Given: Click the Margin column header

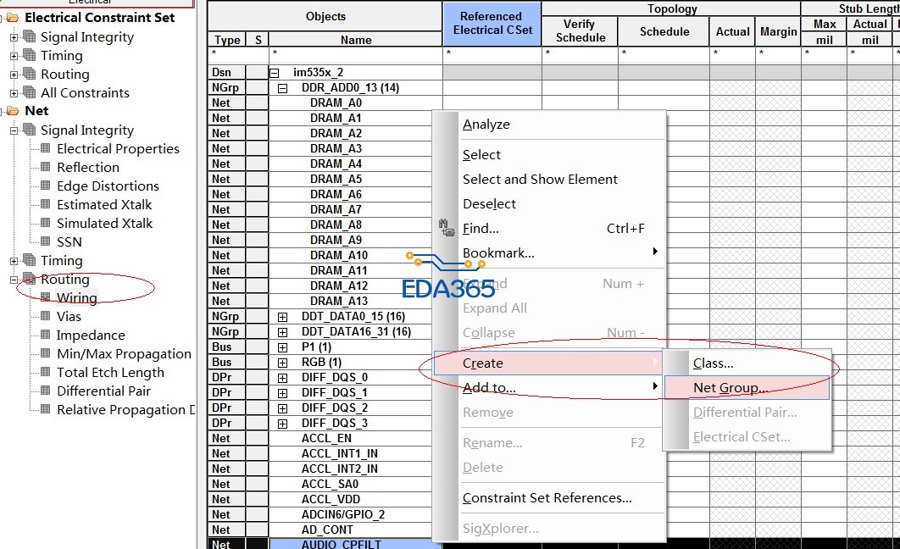Looking at the screenshot, I should [x=778, y=31].
